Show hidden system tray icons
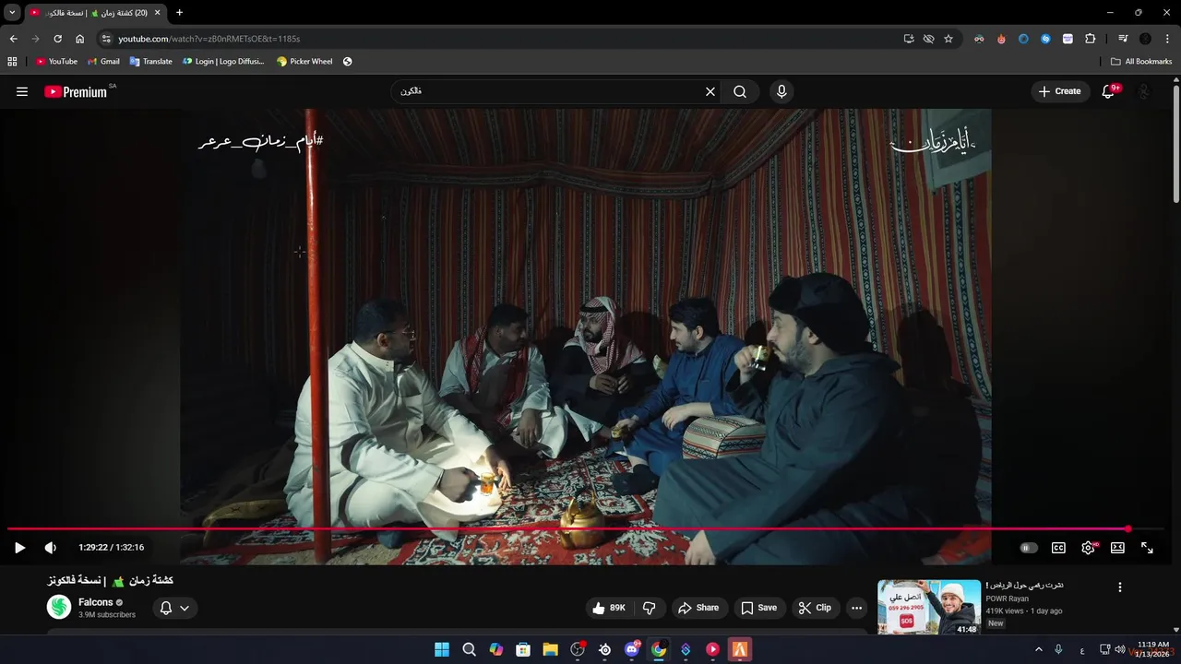This screenshot has width=1181, height=664. [1039, 649]
